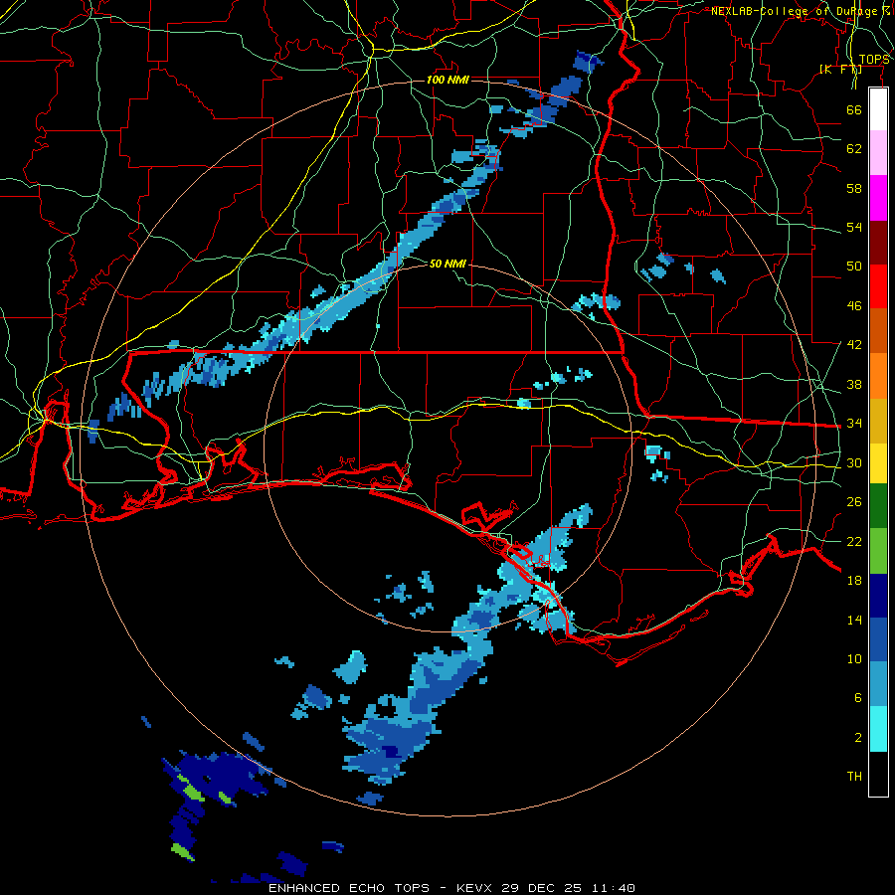Click the "54" legend value

tap(854, 227)
